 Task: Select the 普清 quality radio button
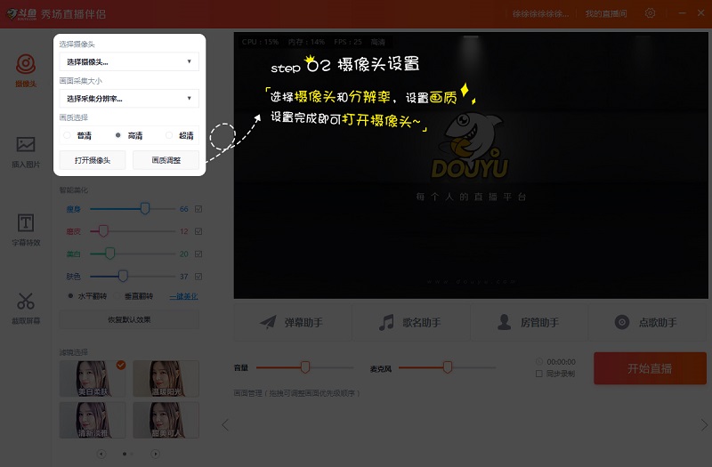67,136
